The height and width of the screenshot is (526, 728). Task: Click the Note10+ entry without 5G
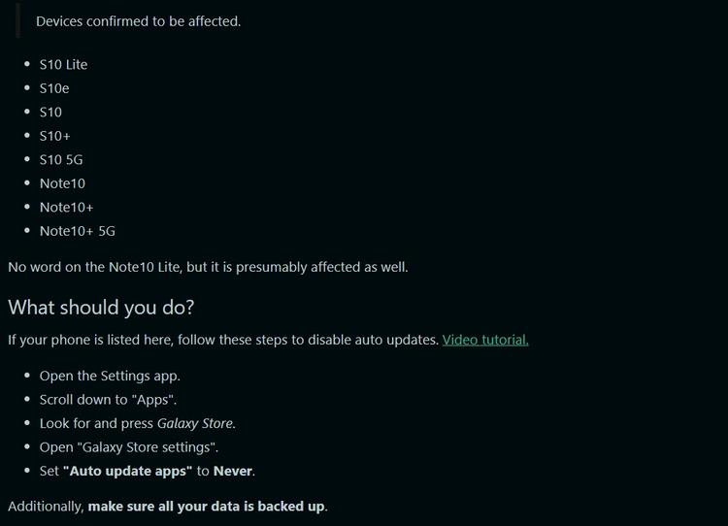pos(66,207)
